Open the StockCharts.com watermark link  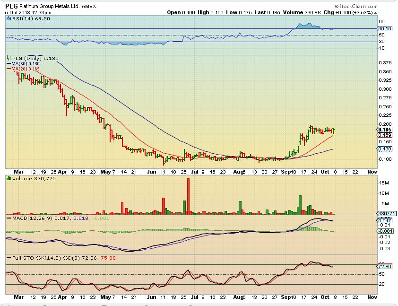358,6
